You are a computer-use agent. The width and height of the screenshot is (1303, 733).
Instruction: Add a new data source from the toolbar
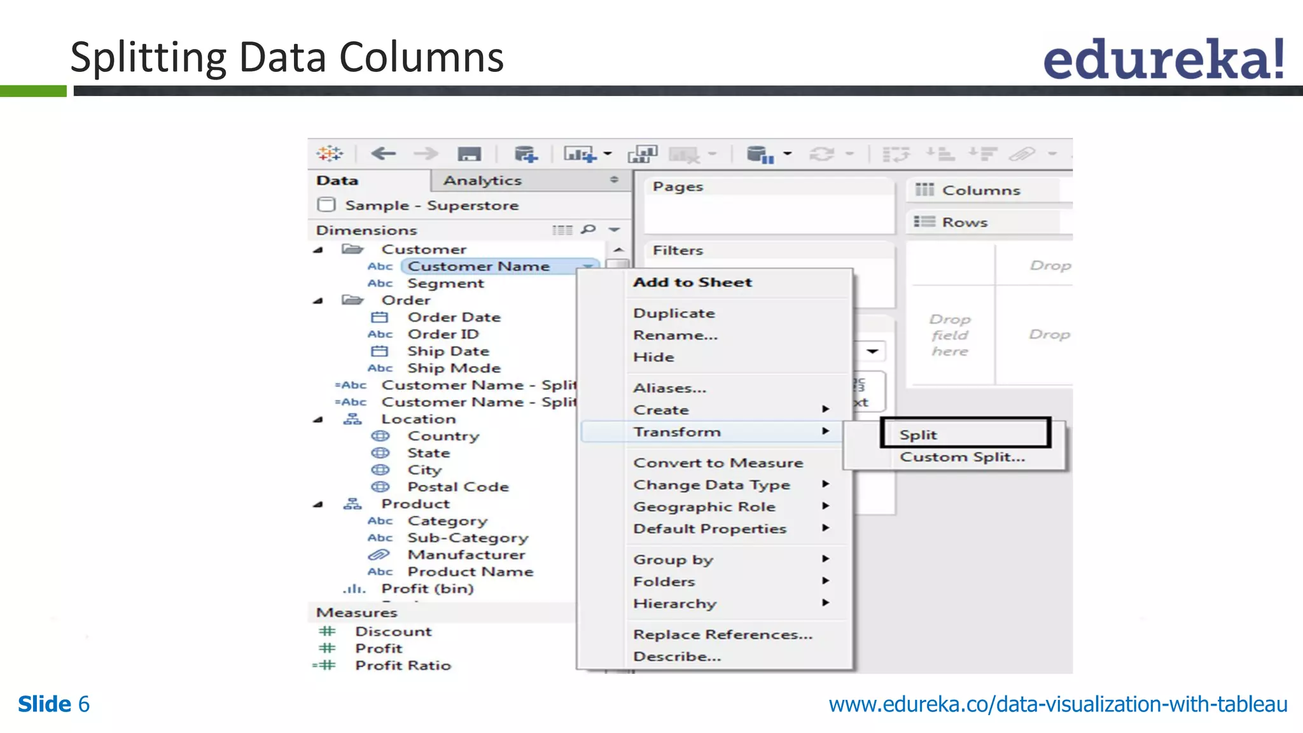coord(526,154)
